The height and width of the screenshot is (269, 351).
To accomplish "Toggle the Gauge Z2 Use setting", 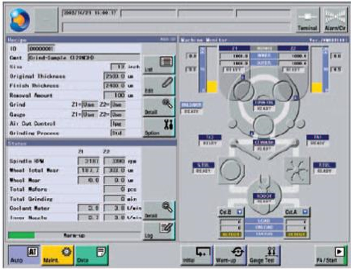I will tap(118, 114).
